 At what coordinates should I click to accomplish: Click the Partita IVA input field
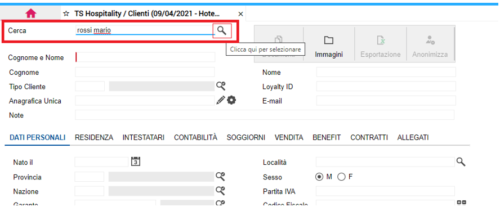385,191
